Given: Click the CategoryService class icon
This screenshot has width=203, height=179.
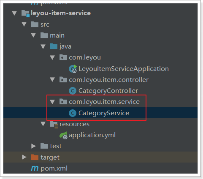Looking at the screenshot, I should 73,113.
